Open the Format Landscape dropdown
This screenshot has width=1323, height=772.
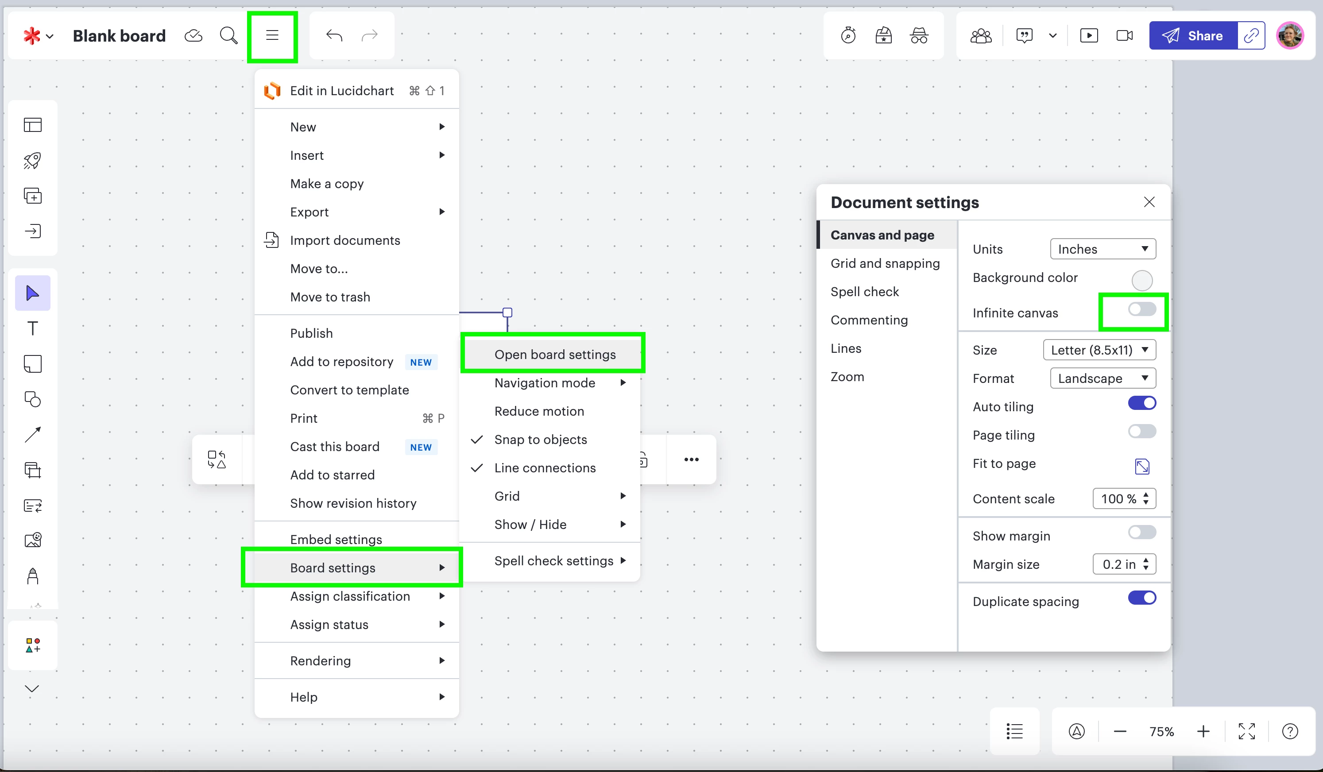(x=1102, y=378)
